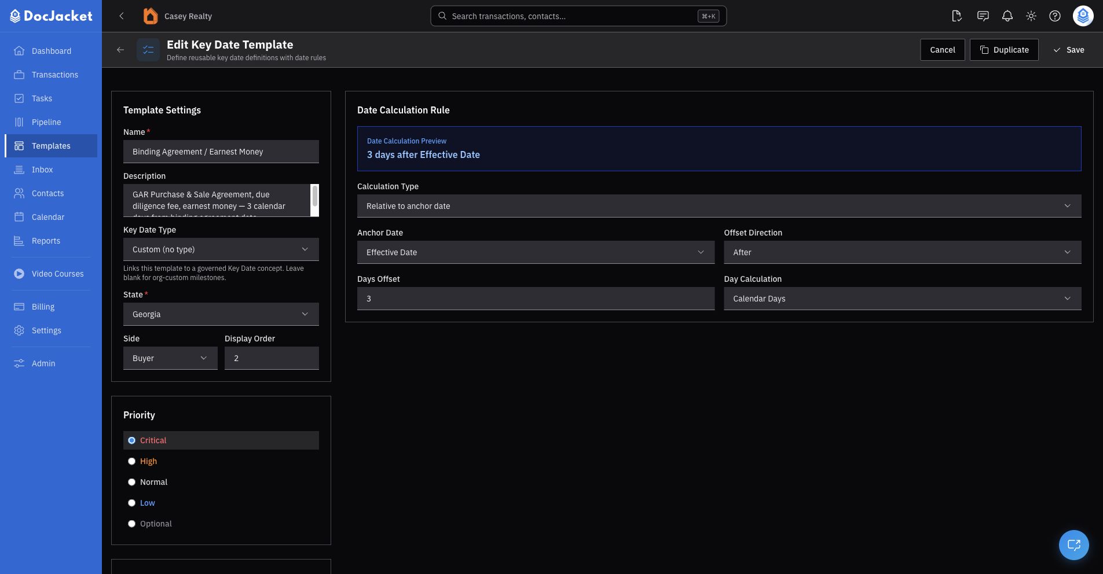Click the Dashboard home icon
The height and width of the screenshot is (574, 1103).
pos(19,51)
